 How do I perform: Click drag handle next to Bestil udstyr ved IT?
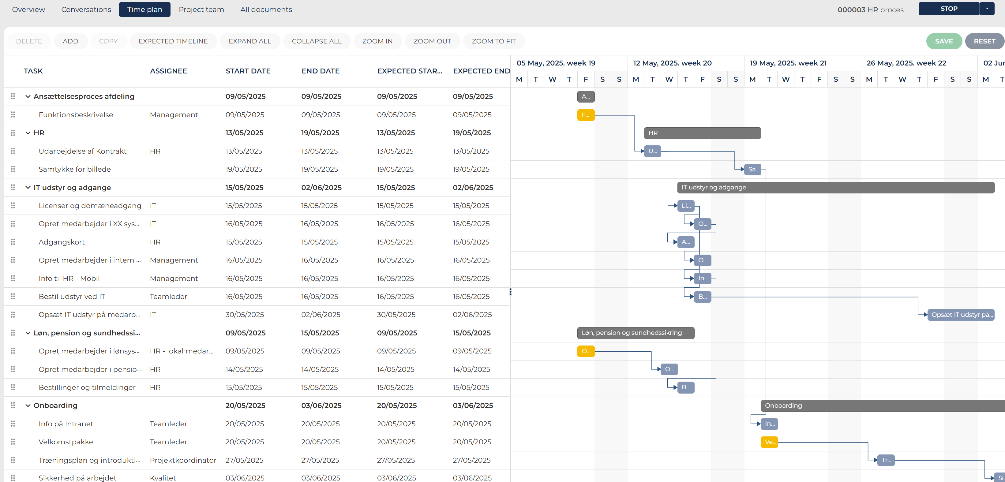(13, 296)
